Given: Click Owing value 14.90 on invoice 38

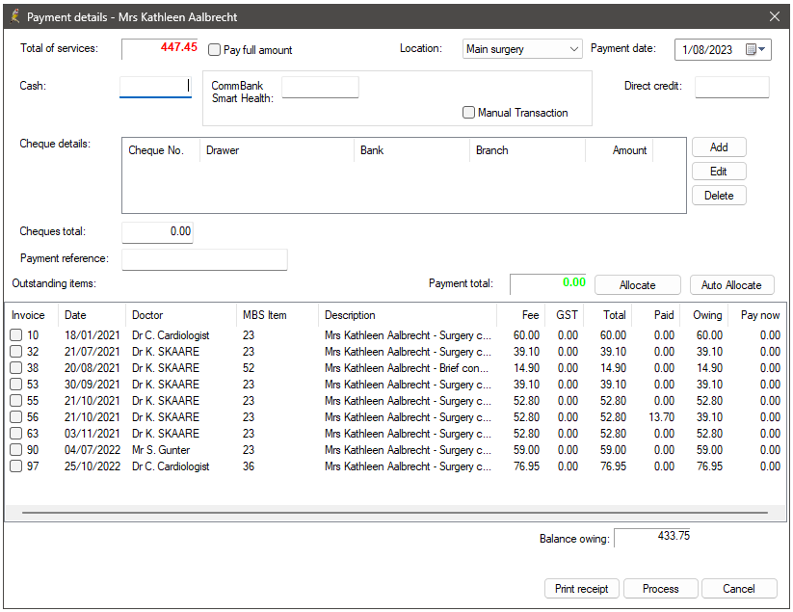Looking at the screenshot, I should [709, 368].
